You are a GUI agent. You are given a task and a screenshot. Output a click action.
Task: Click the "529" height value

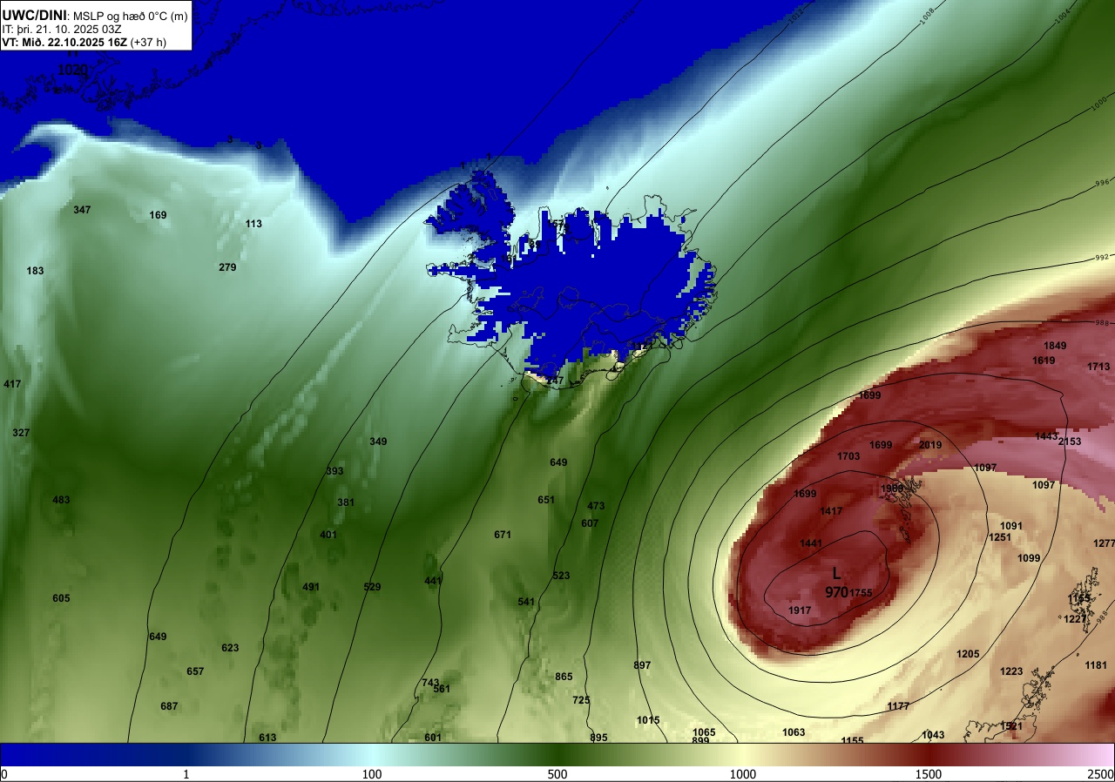click(x=372, y=587)
